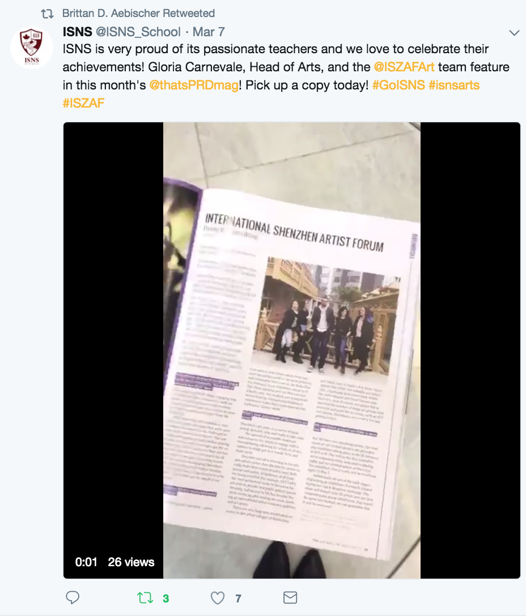
Task: Open the ISNS school profile avatar
Action: point(32,48)
